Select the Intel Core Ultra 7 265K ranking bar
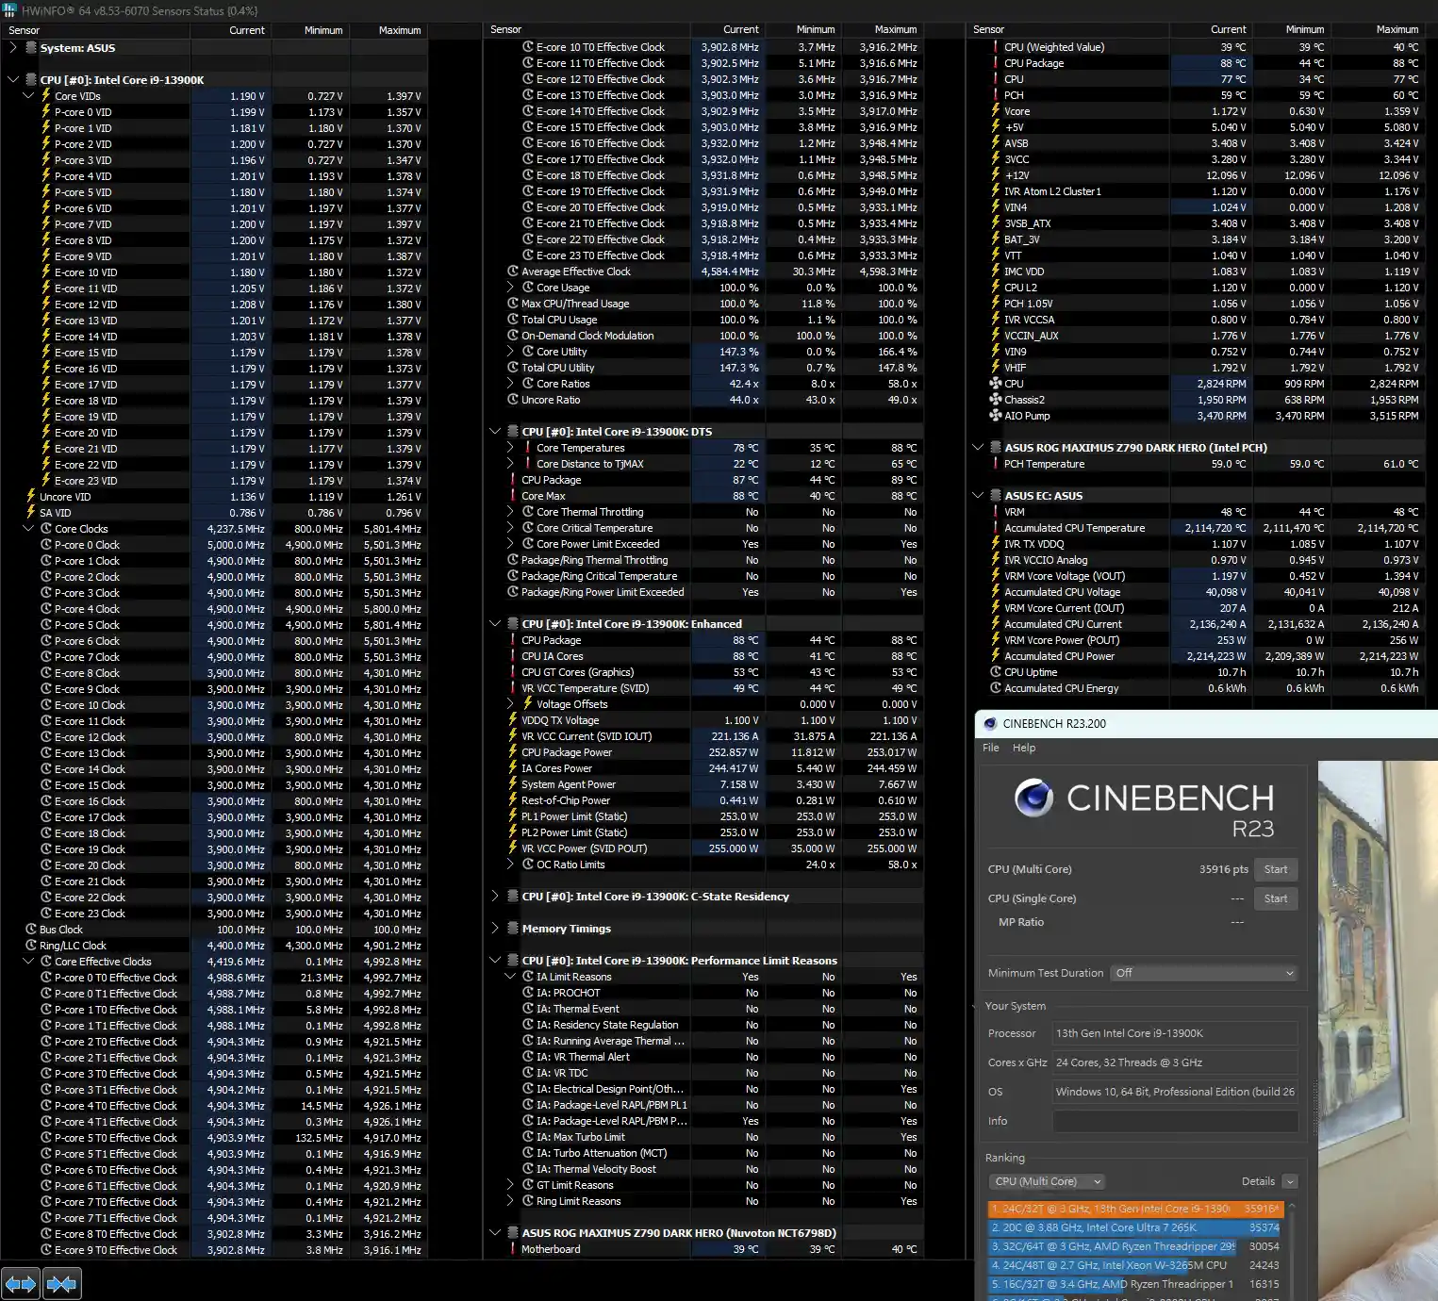Image resolution: width=1438 pixels, height=1301 pixels. point(1134,1227)
